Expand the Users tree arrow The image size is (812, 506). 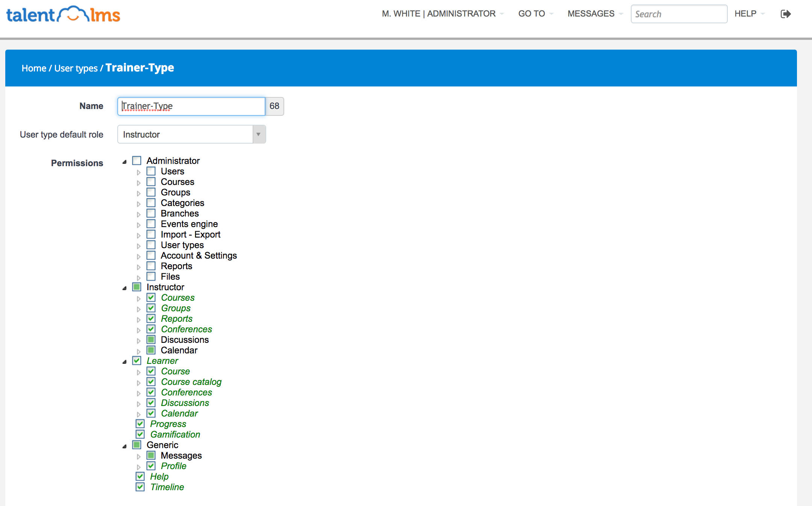tap(139, 172)
